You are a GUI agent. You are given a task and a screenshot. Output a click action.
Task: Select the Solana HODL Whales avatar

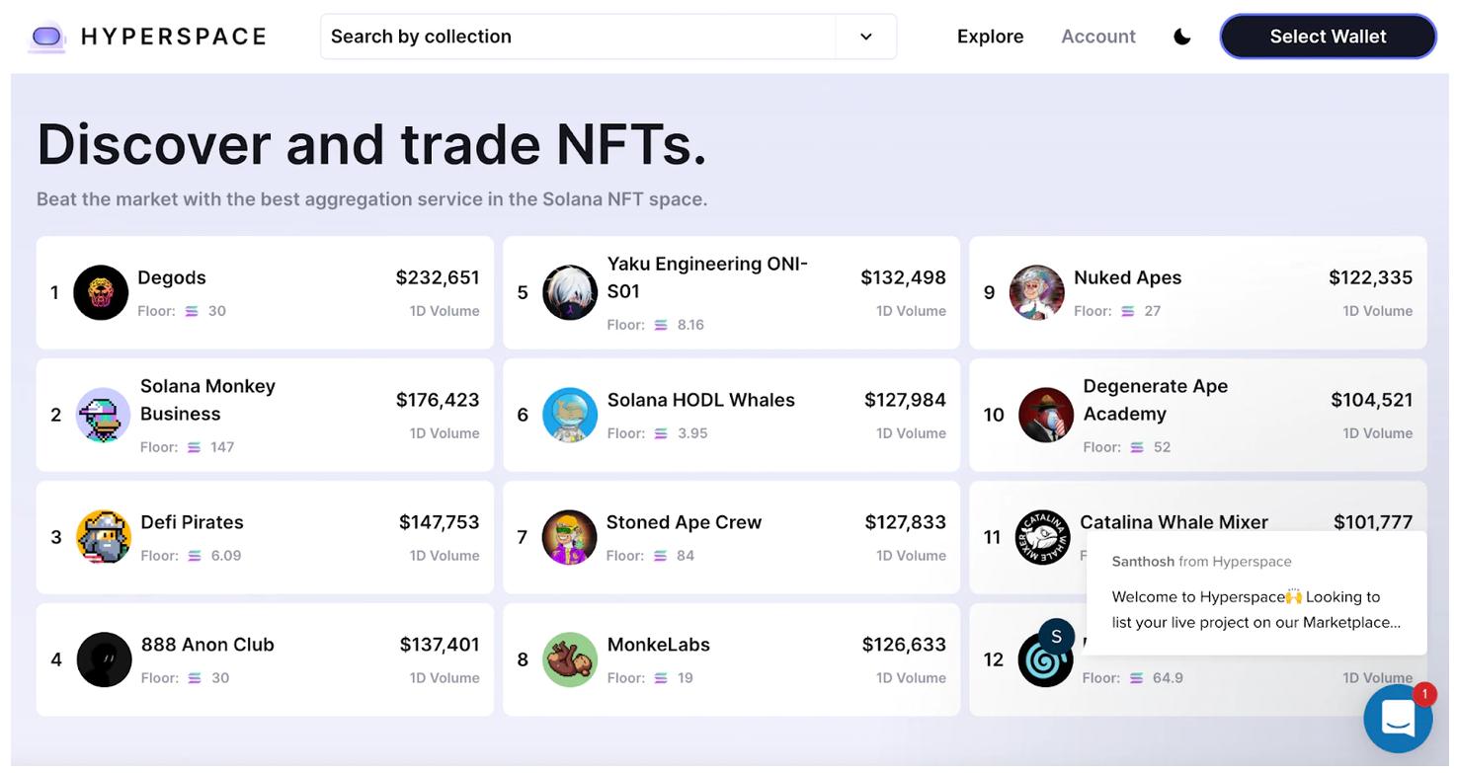570,415
